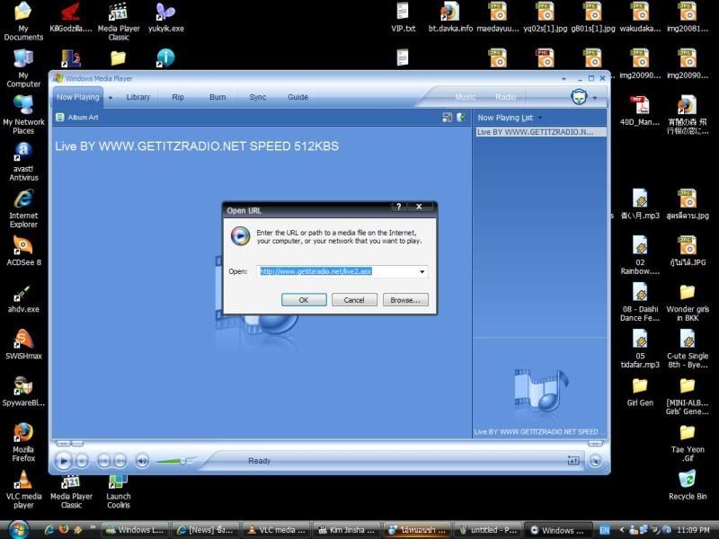Open the Sync tab
The height and width of the screenshot is (539, 719).
tap(258, 97)
